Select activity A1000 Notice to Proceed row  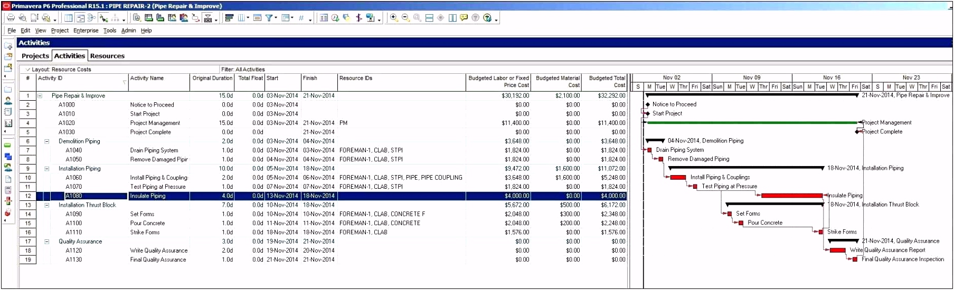click(x=323, y=105)
